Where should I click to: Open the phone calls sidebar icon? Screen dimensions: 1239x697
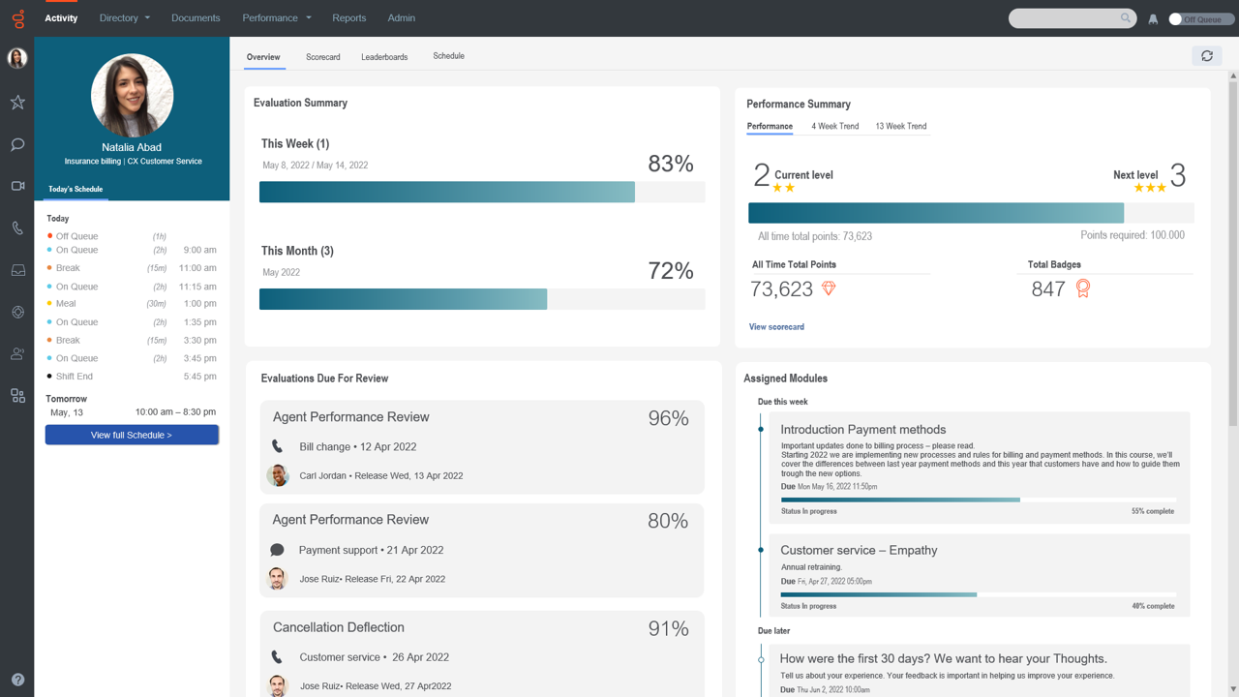[17, 228]
